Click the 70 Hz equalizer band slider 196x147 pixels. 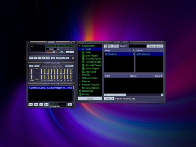click(x=42, y=74)
